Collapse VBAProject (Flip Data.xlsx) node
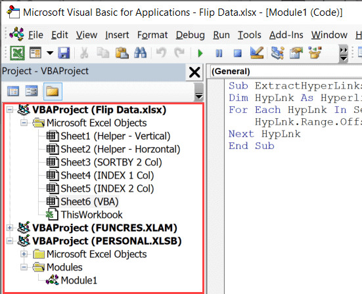 click(10, 110)
